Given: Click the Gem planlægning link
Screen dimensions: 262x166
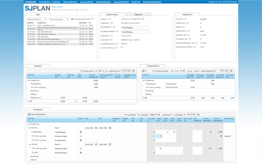Looking at the screenshot, I should pos(38,114).
